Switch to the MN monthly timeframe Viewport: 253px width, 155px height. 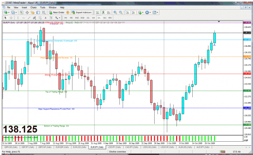coord(110,18)
